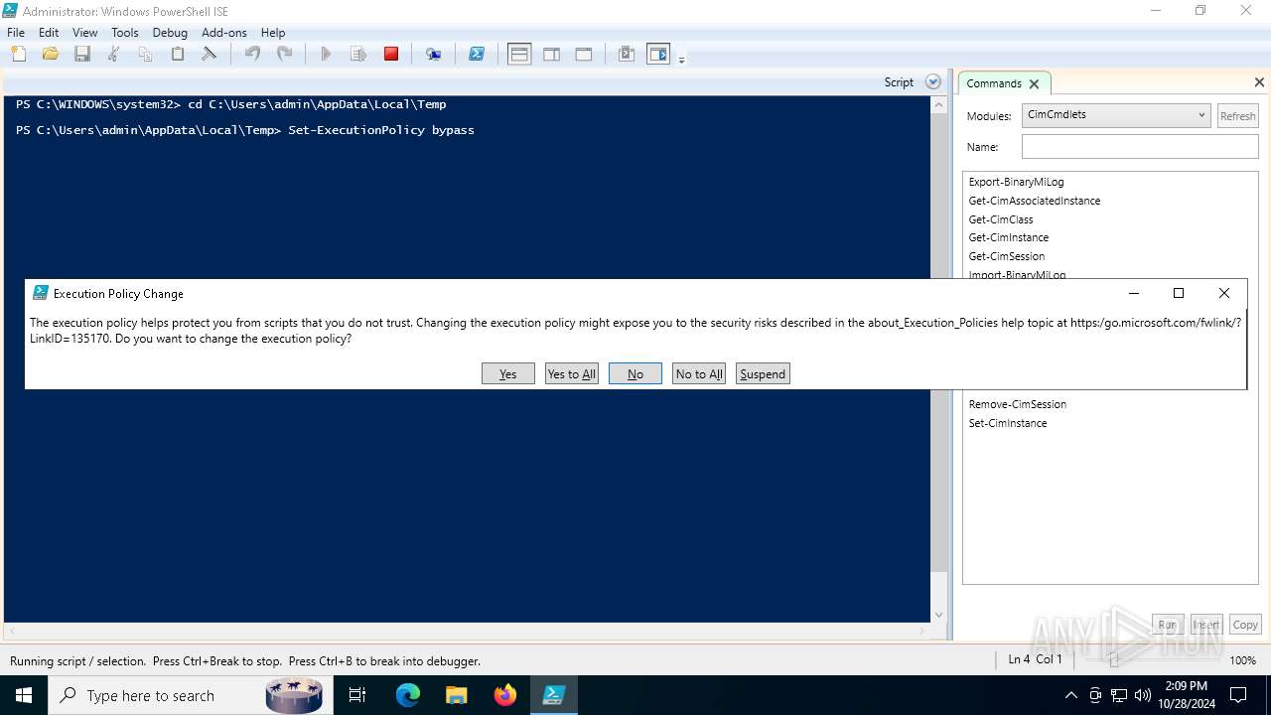Click No in Execution Policy dialog

tap(635, 373)
